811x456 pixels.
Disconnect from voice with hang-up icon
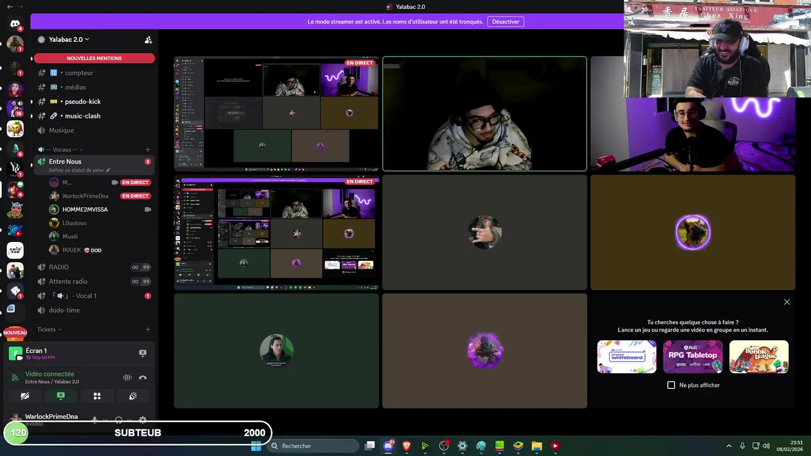[143, 377]
